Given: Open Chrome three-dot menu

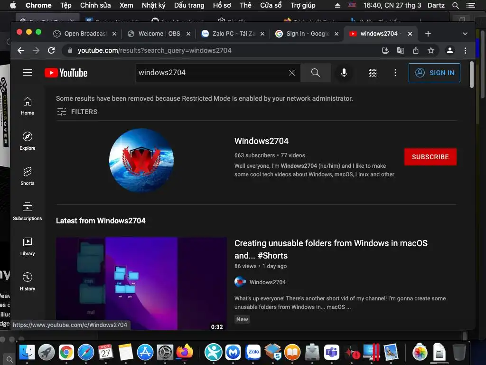Looking at the screenshot, I should 465,50.
